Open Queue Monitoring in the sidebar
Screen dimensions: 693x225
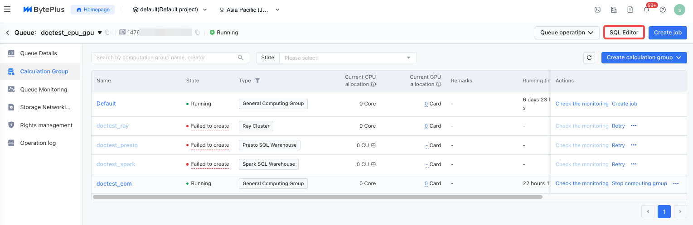(x=44, y=89)
